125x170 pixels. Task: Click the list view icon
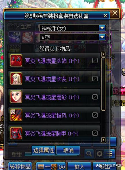pos(109,154)
